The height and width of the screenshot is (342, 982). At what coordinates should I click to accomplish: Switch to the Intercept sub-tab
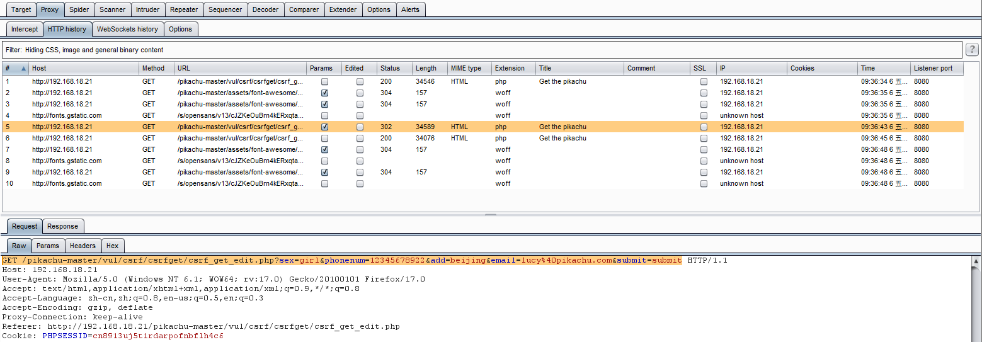[x=25, y=29]
